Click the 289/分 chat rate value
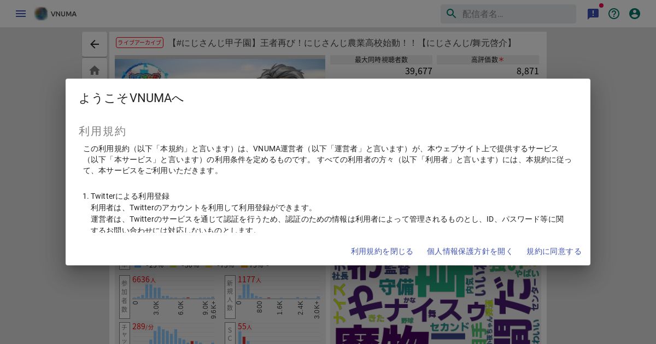The image size is (656, 344). click(x=143, y=327)
